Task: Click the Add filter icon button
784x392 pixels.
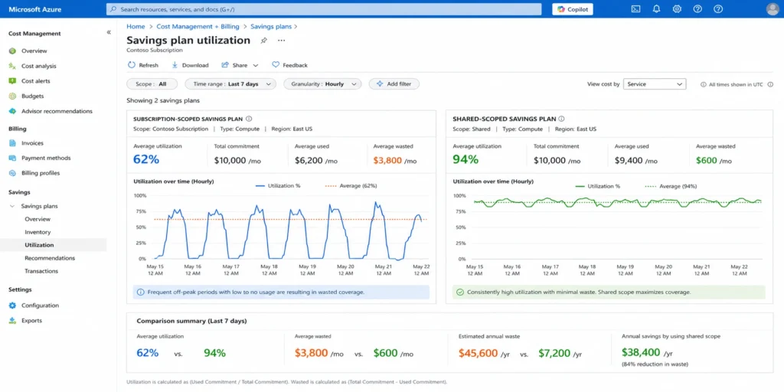Action: pyautogui.click(x=394, y=84)
